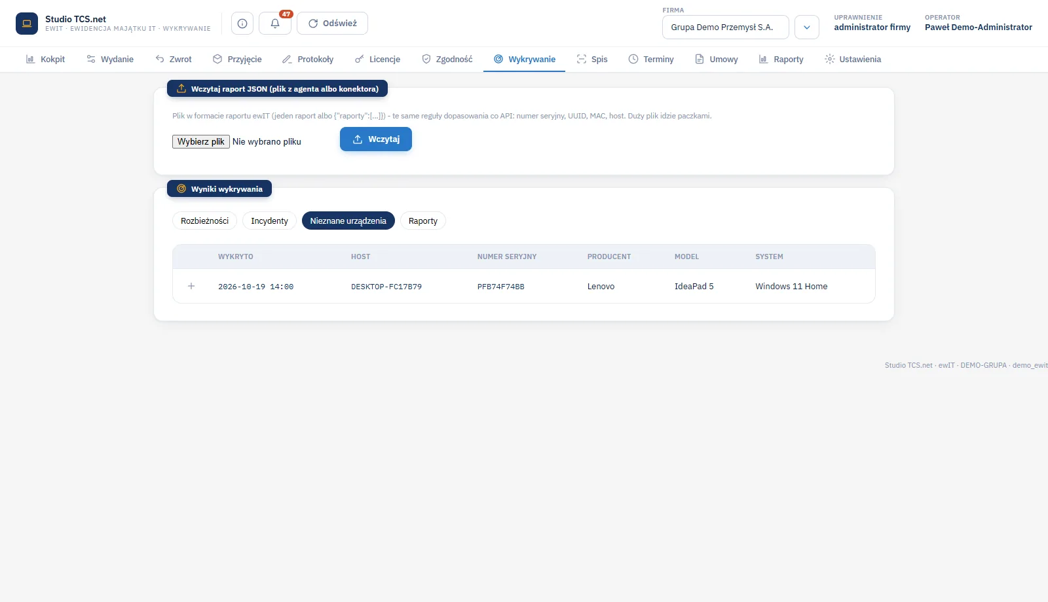Show the Incydenty results filter
Screen dimensions: 1048x602
pyautogui.click(x=269, y=221)
